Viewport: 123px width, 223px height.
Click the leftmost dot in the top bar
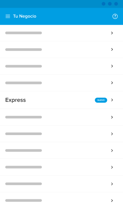(103, 4)
